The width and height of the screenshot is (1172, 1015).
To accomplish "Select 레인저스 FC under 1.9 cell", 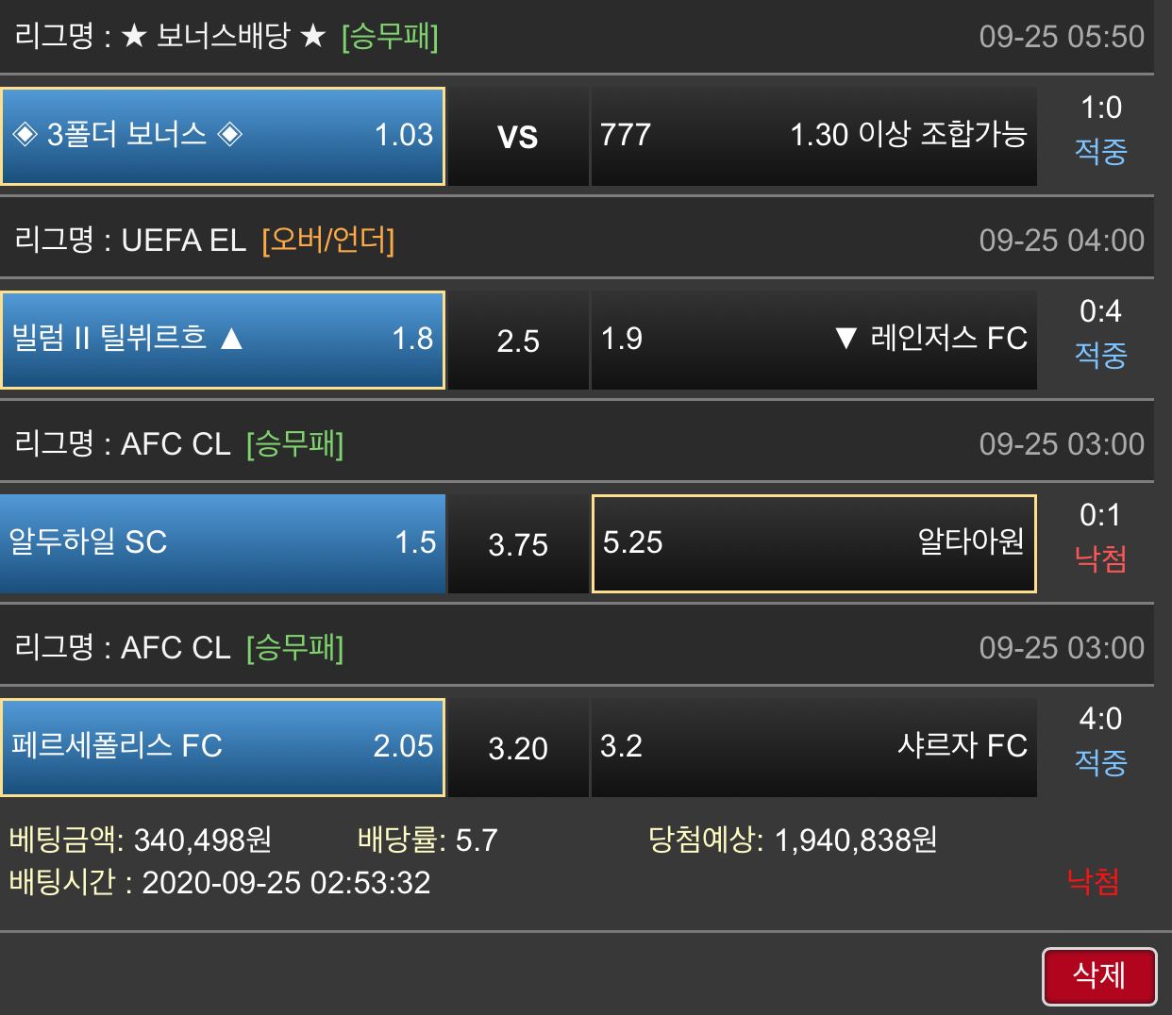I will (x=813, y=340).
